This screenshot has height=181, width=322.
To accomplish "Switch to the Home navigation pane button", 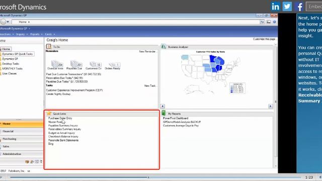I will pyautogui.click(x=22, y=124).
